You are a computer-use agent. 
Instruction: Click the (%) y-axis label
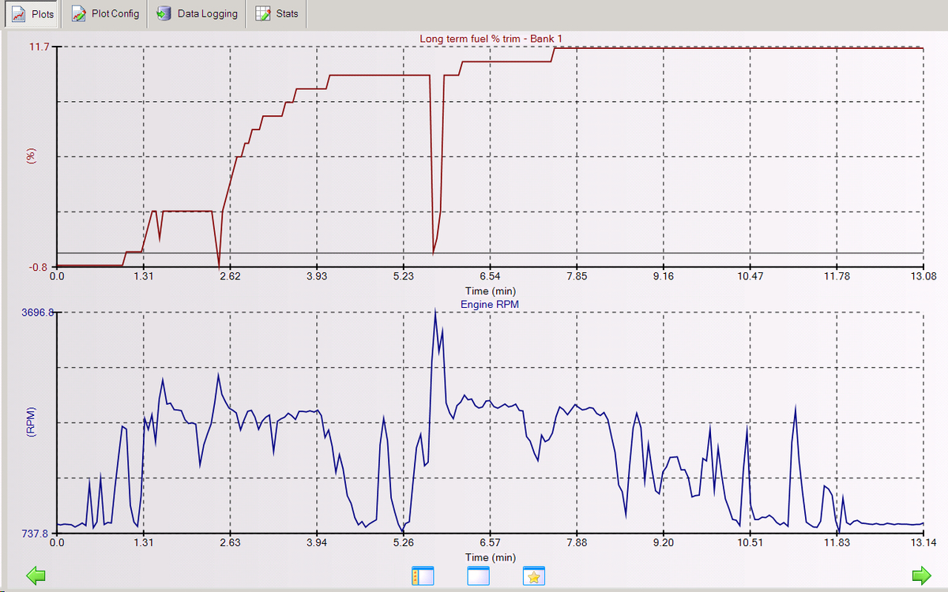point(32,155)
